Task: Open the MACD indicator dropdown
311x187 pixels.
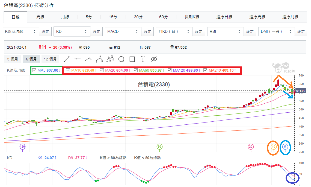Action: click(x=123, y=31)
